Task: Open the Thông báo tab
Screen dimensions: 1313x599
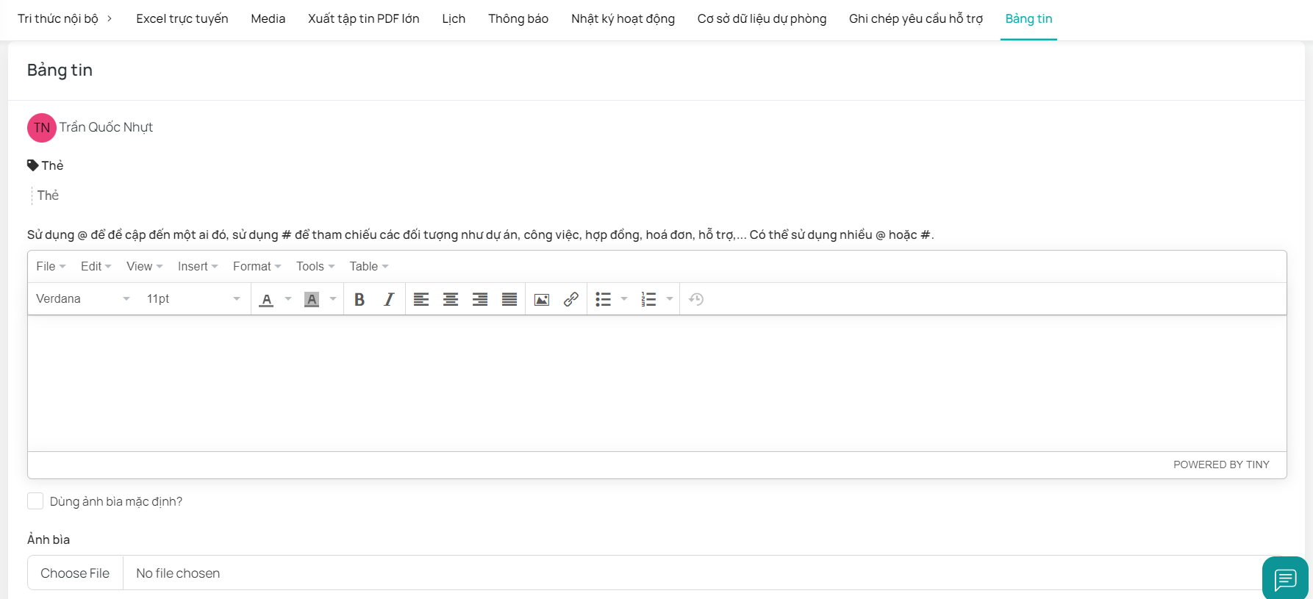Action: 518,19
